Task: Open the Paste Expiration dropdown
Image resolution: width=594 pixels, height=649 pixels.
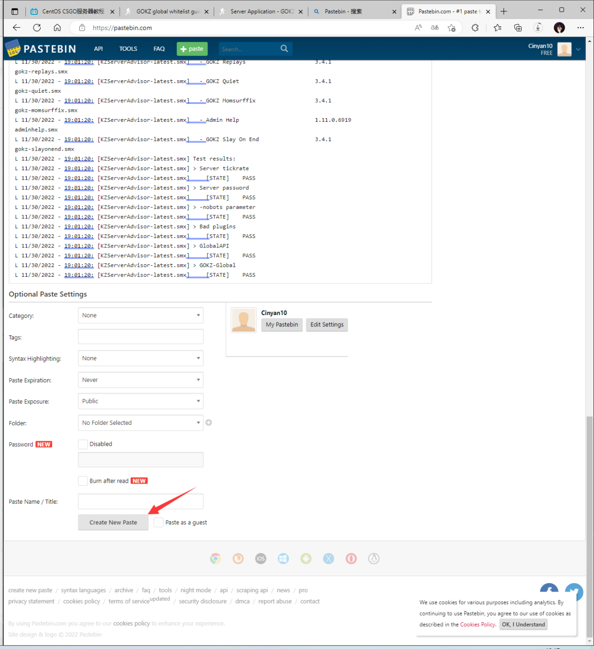Action: (x=141, y=380)
